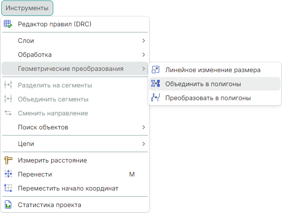282x213 pixels.
Task: Expand the Обработка submenu arrow
Action: coord(144,55)
